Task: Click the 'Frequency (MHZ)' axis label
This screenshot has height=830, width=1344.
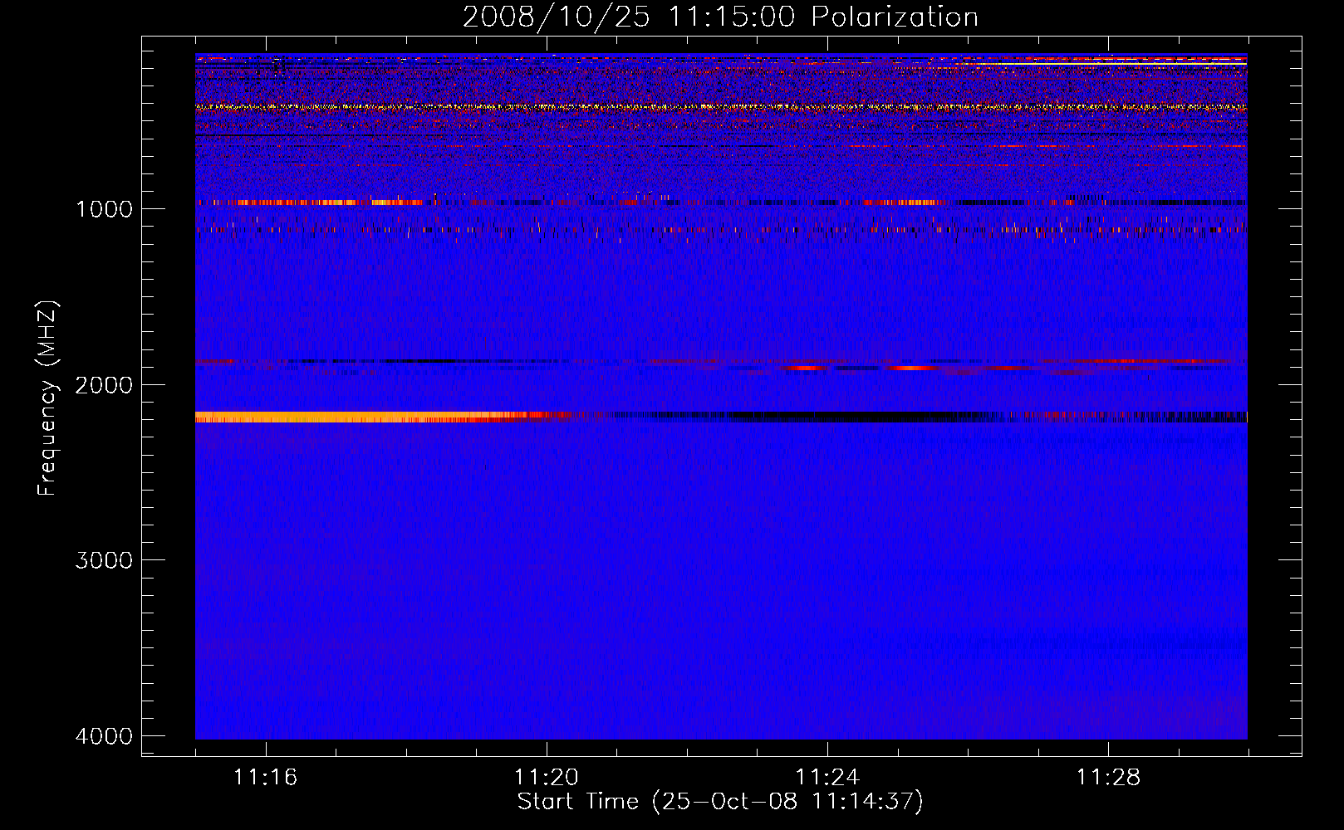Action: (48, 398)
